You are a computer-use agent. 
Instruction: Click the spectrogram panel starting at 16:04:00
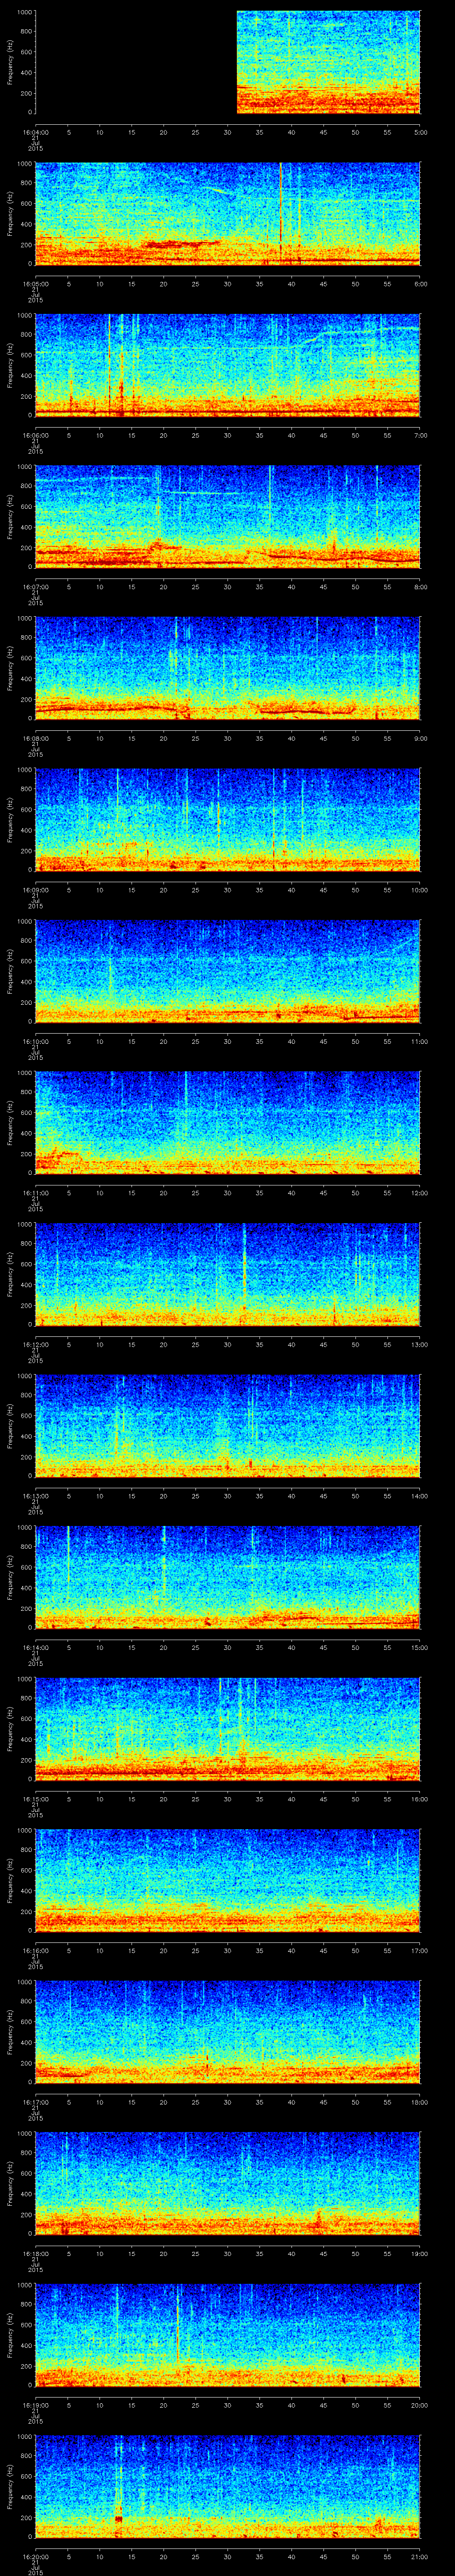point(228,62)
